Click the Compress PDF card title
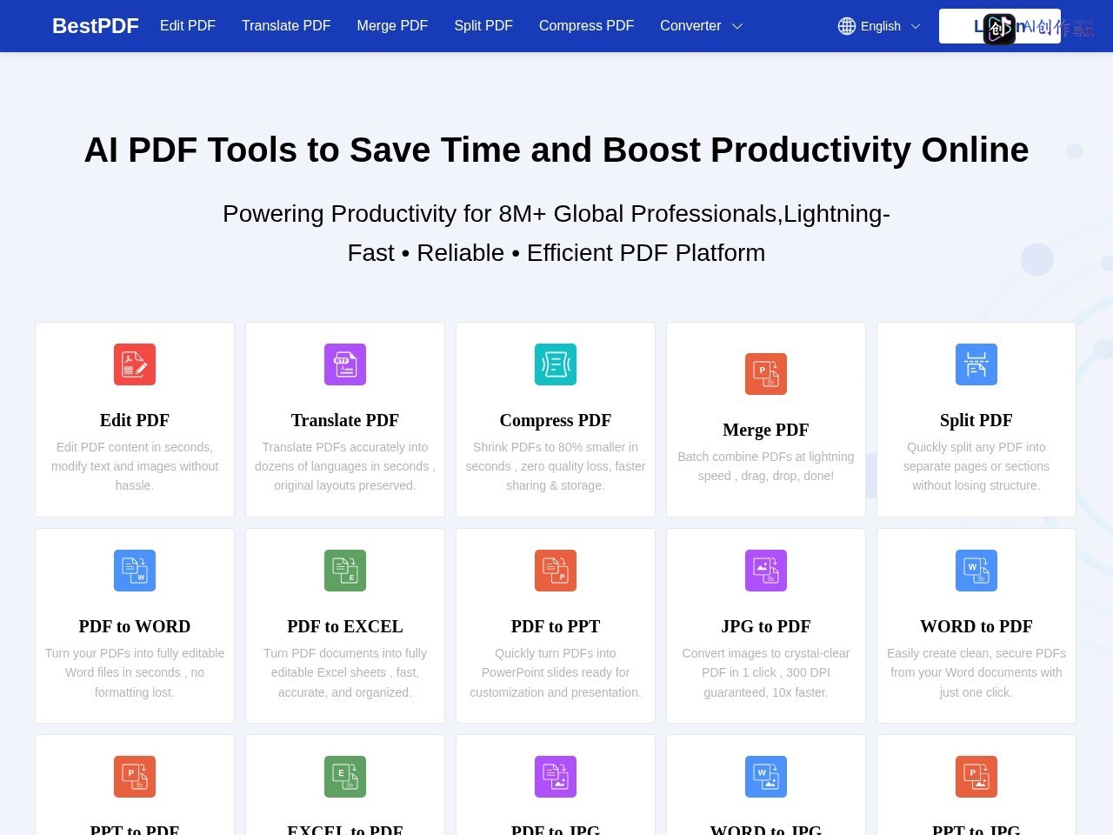 pos(556,420)
